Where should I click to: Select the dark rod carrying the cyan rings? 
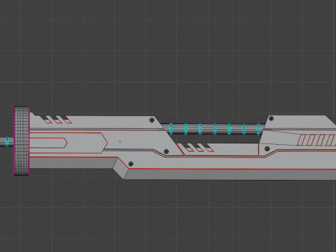pos(213,129)
